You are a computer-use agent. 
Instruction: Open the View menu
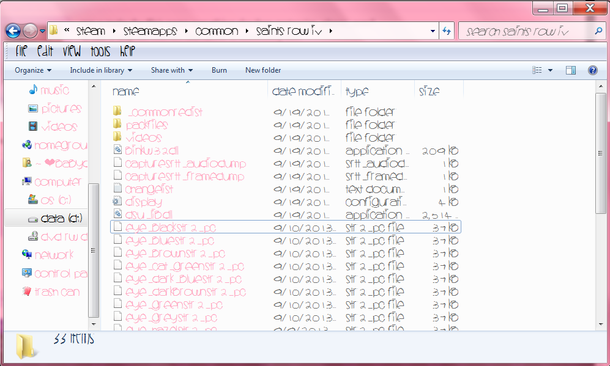point(72,51)
